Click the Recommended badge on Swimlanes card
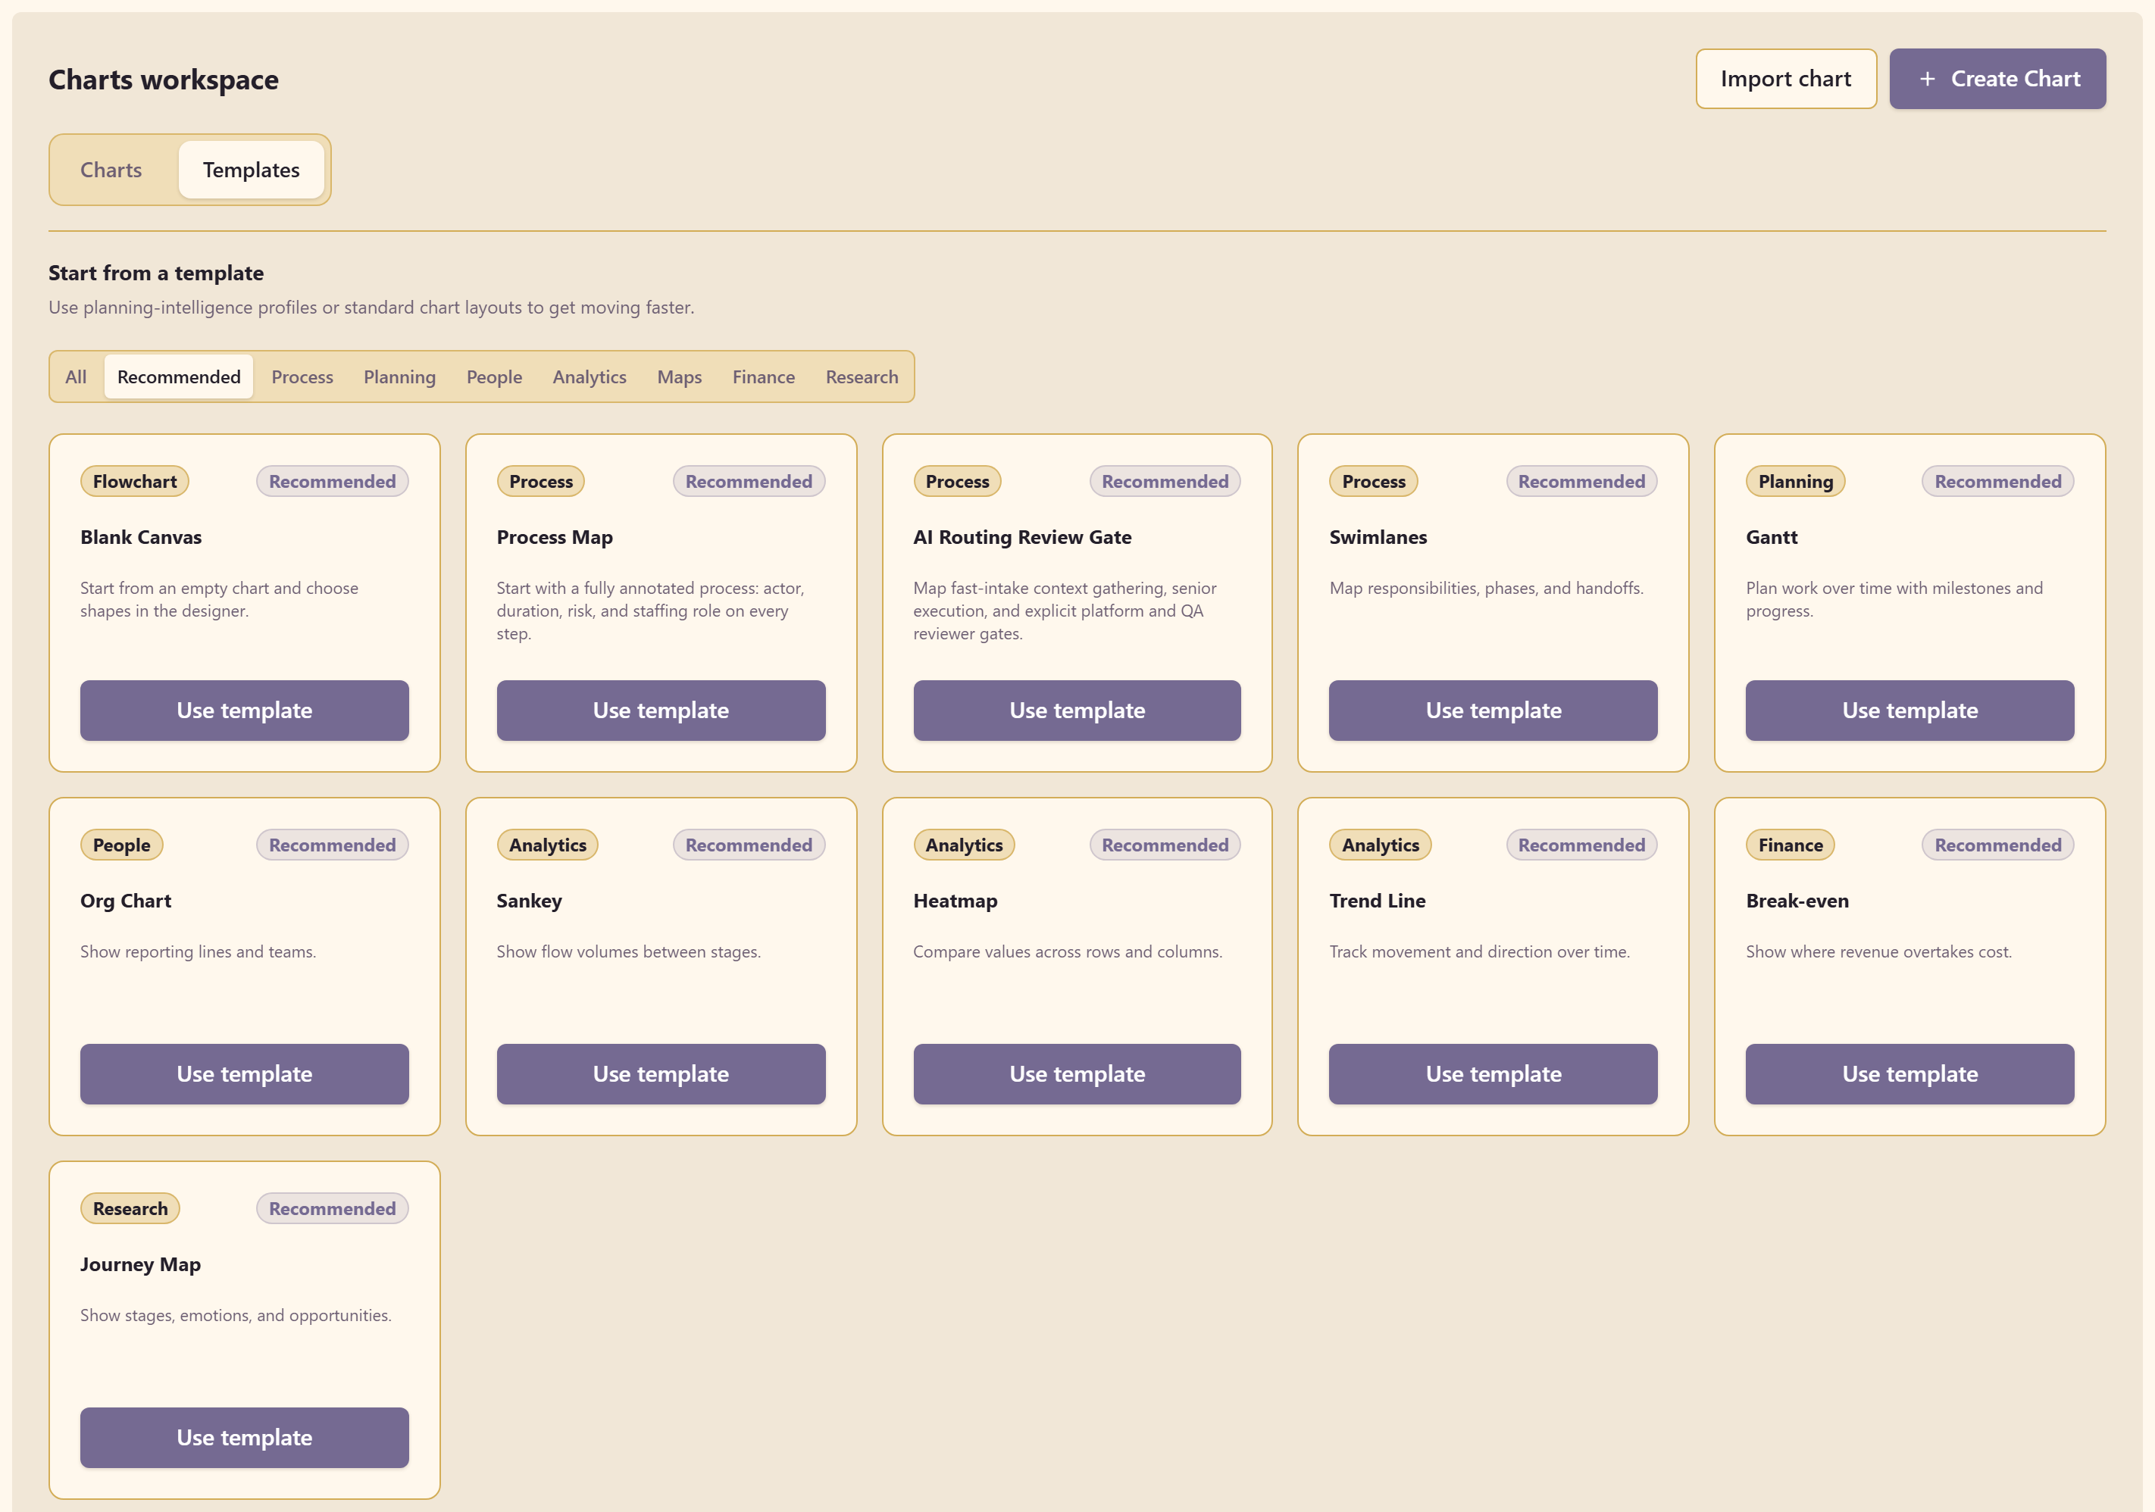 [1581, 482]
